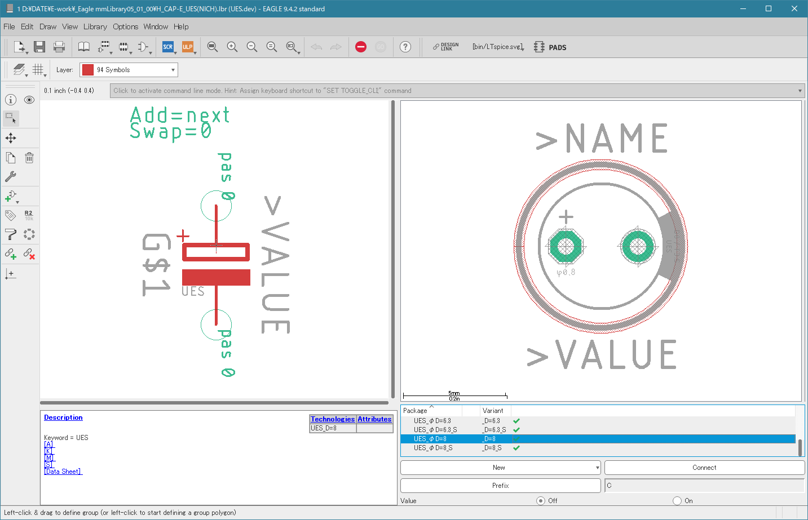Click the Delete trash can tool

point(29,158)
